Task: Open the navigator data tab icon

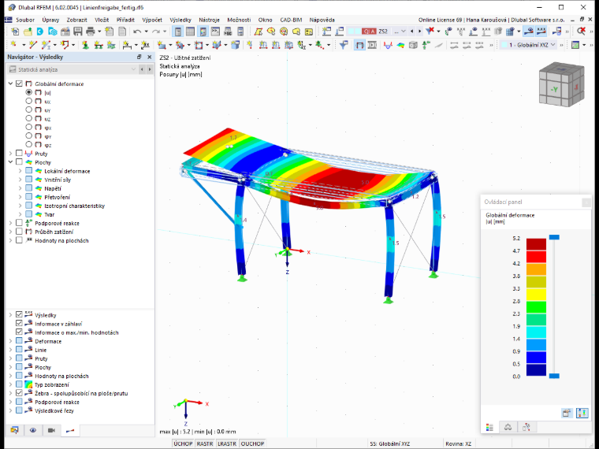Action: pyautogui.click(x=14, y=430)
